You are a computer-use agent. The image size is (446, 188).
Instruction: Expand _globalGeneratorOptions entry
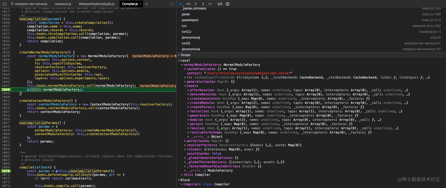185,158
